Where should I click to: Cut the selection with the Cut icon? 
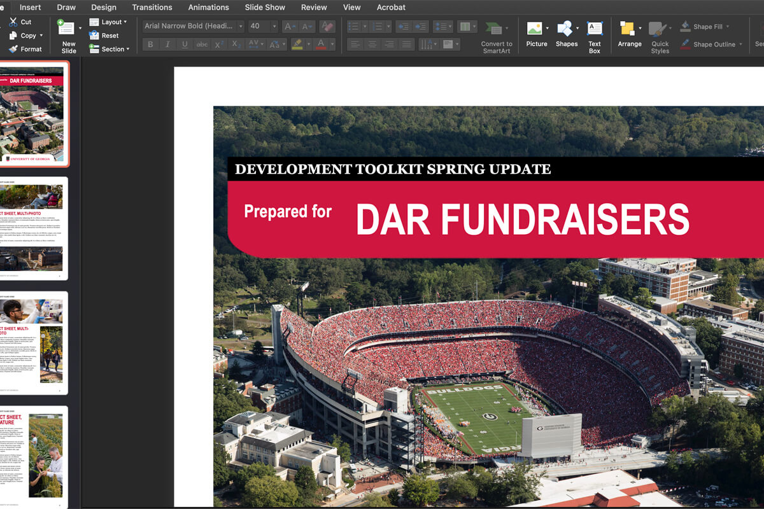click(13, 22)
